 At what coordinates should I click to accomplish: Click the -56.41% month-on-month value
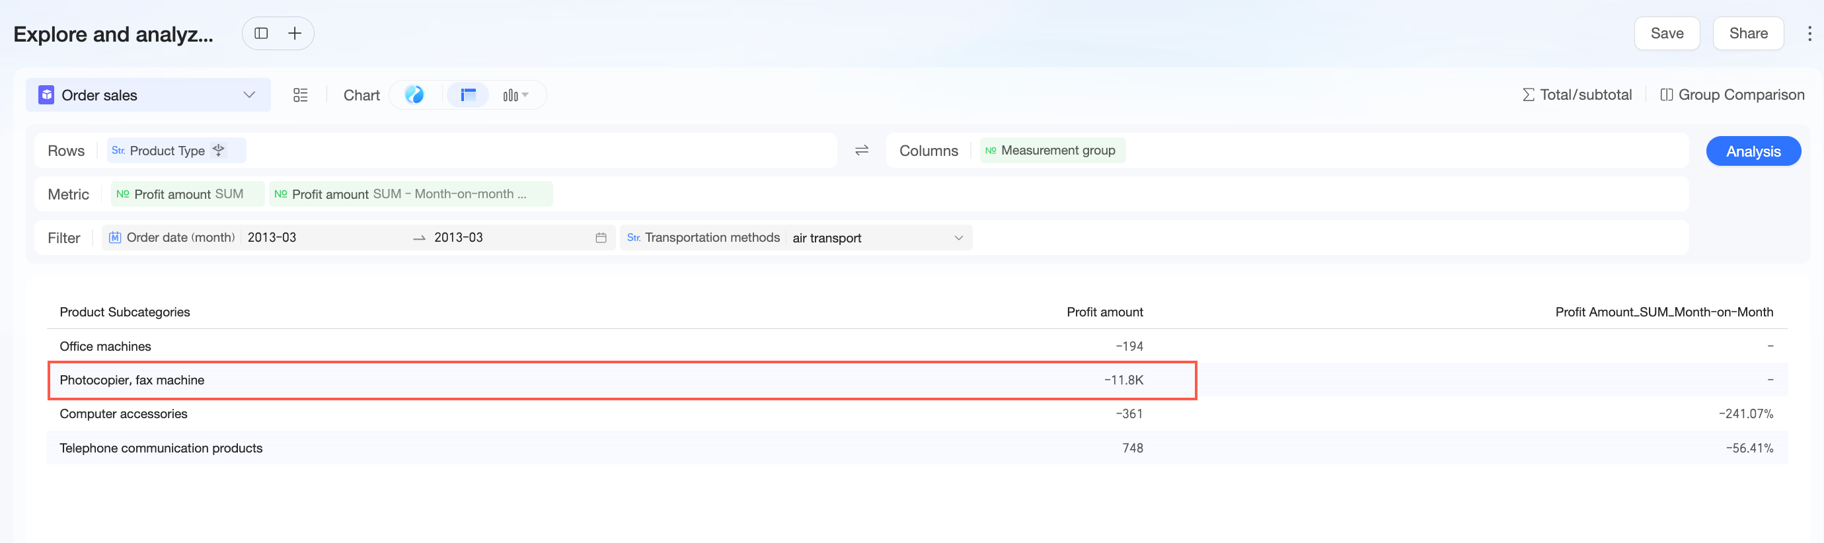pos(1750,448)
